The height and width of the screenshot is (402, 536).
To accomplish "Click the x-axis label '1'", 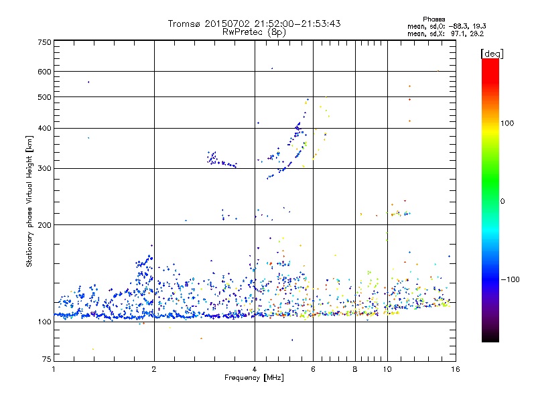I will pyautogui.click(x=54, y=369).
